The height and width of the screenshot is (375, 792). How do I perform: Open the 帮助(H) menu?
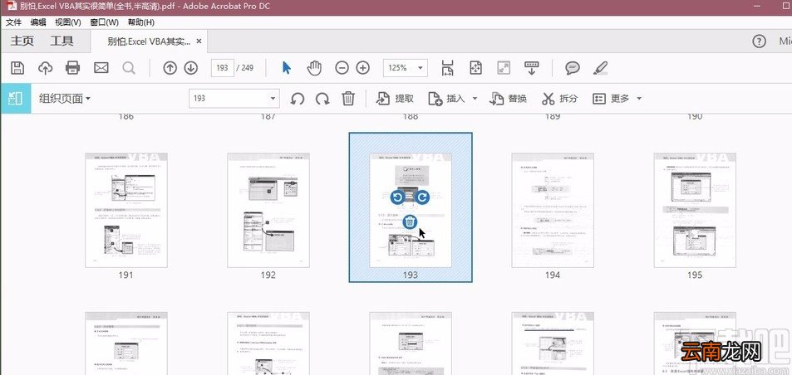click(x=141, y=22)
